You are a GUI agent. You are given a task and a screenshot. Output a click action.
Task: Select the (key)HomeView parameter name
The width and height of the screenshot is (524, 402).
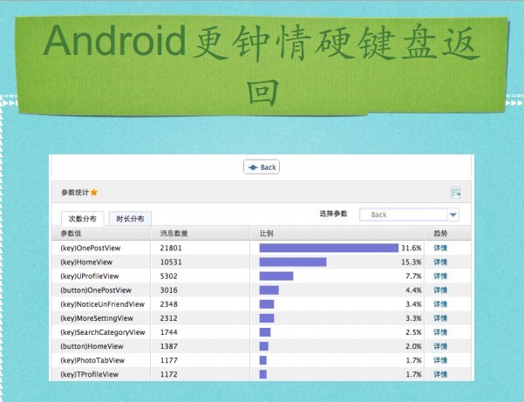(x=86, y=262)
